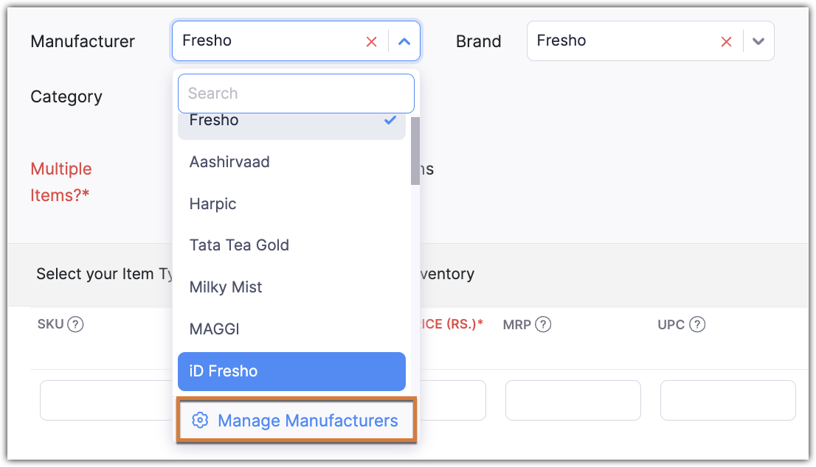Click the UPC help question mark icon

(696, 324)
